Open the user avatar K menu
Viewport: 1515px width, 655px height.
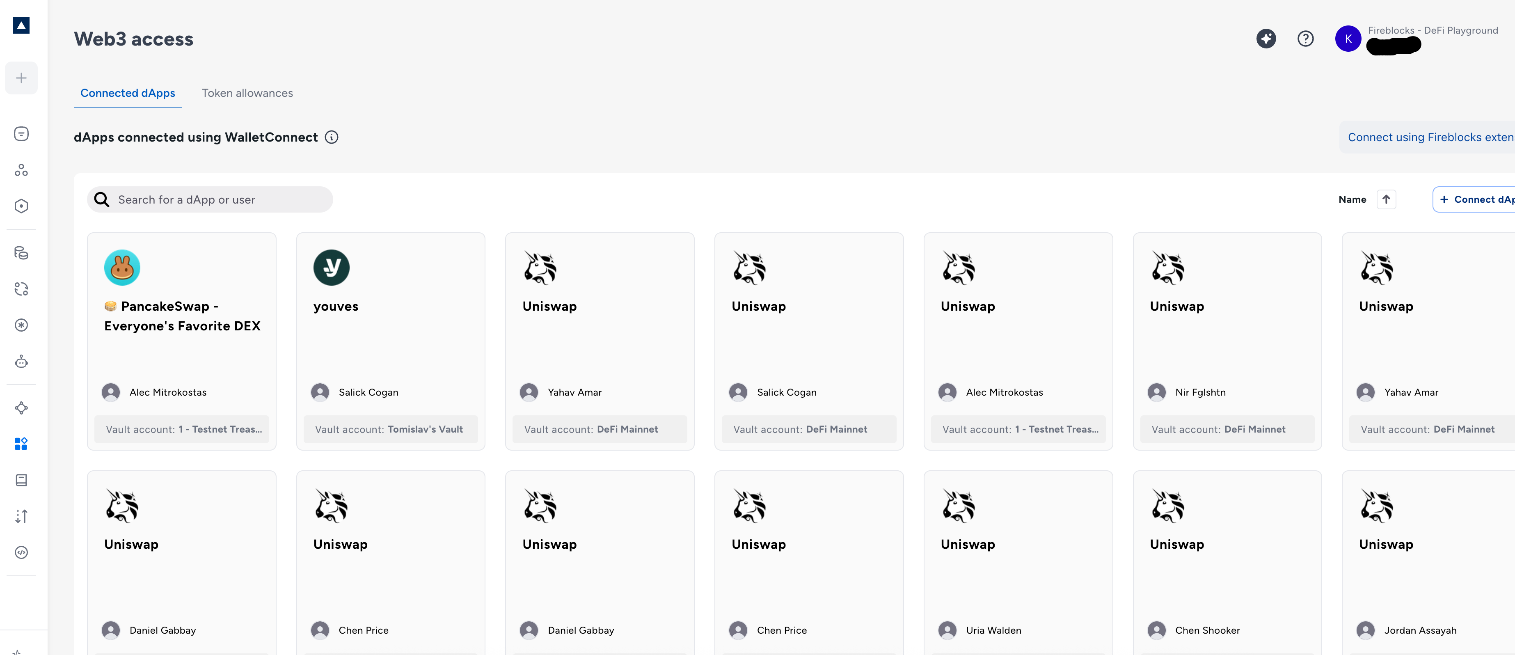click(x=1348, y=39)
